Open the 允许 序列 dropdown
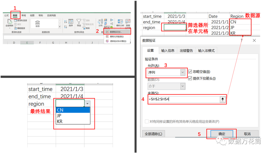 click(x=182, y=72)
